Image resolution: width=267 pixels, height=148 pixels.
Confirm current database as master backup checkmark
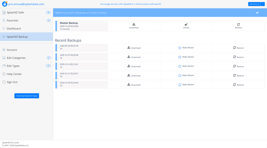257,13
